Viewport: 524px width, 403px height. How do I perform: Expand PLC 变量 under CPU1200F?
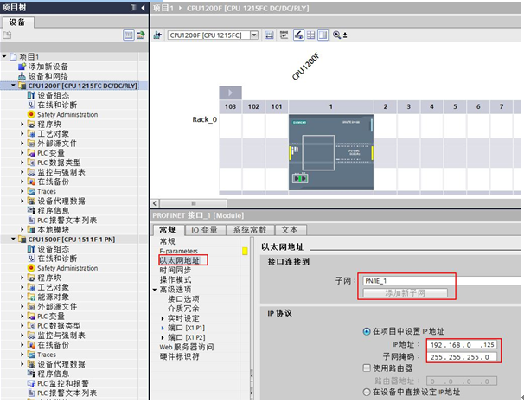pyautogui.click(x=22, y=153)
